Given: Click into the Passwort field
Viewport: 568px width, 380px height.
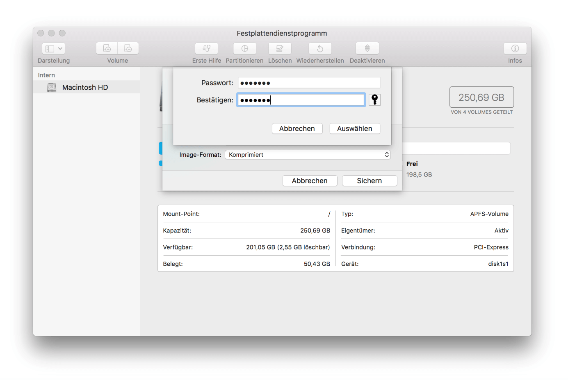Looking at the screenshot, I should 309,83.
